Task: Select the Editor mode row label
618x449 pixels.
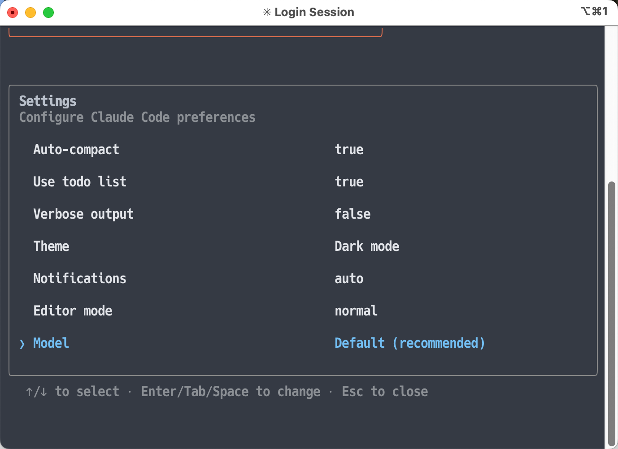Action: click(73, 311)
